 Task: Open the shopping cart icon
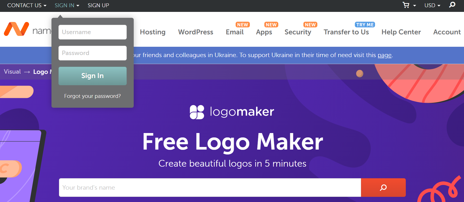click(x=406, y=5)
